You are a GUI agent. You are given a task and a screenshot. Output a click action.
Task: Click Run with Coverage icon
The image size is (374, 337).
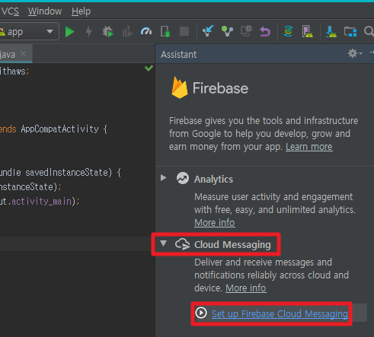[127, 32]
